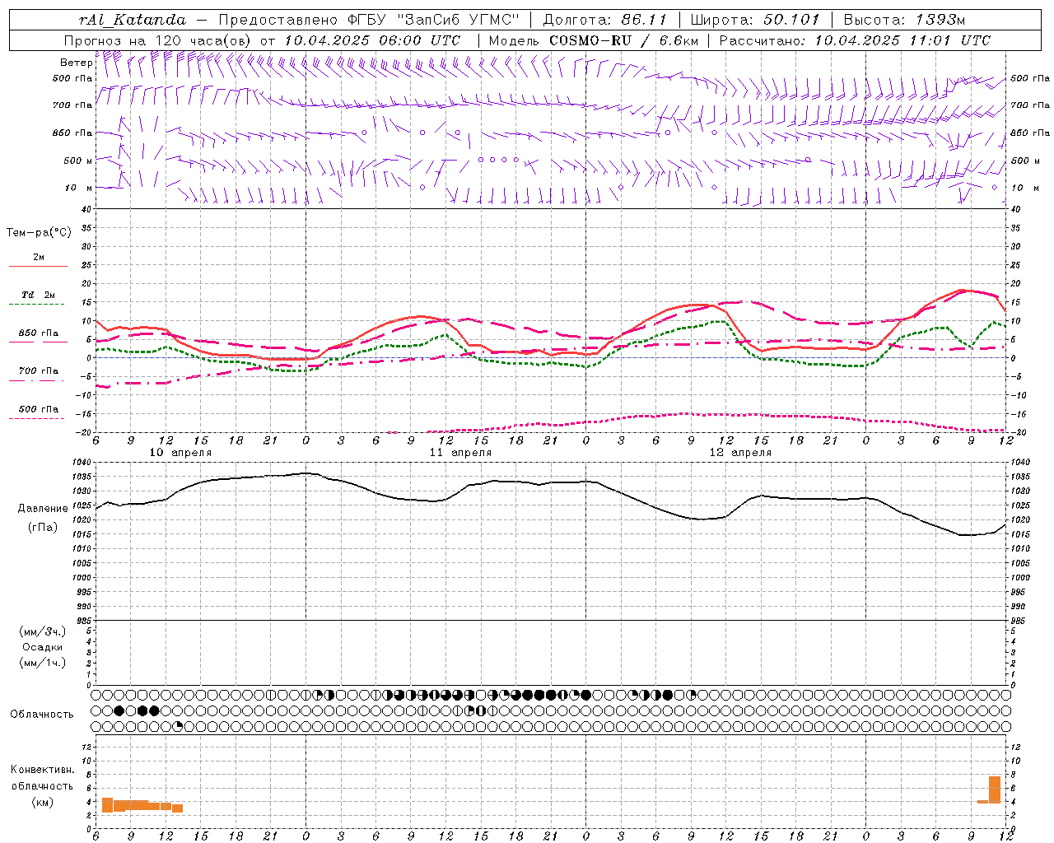Viewport: 1054px width, 843px height.
Task: Click the '(гПа)' unit under Давление
Action: [x=43, y=528]
